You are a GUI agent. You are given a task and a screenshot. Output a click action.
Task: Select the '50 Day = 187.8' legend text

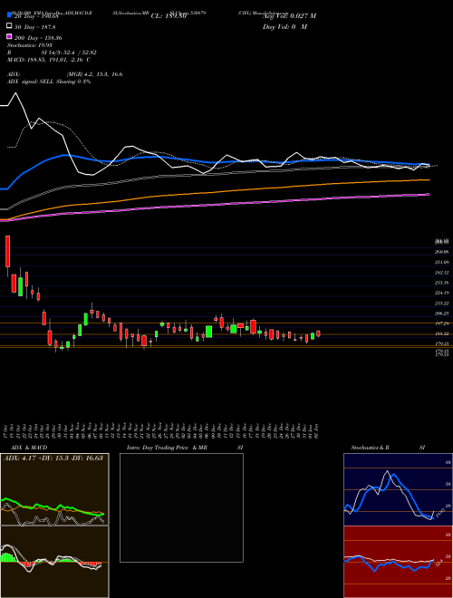pos(35,27)
